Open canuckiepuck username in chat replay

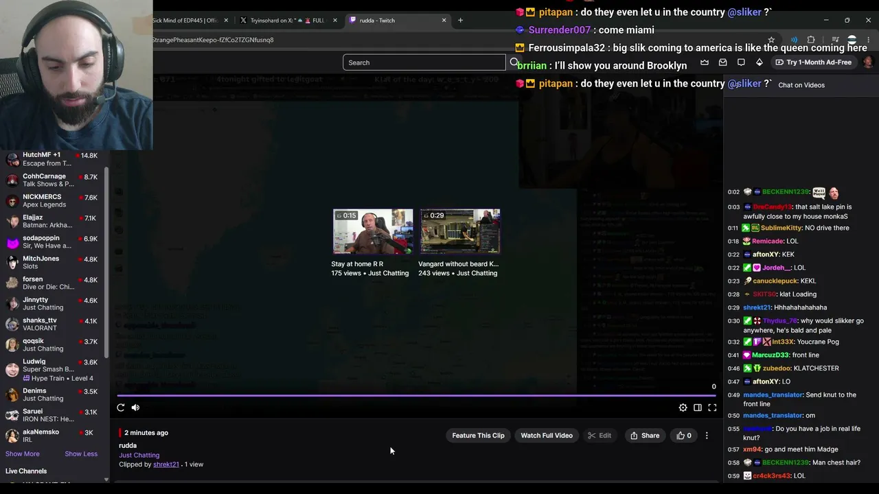pos(775,281)
